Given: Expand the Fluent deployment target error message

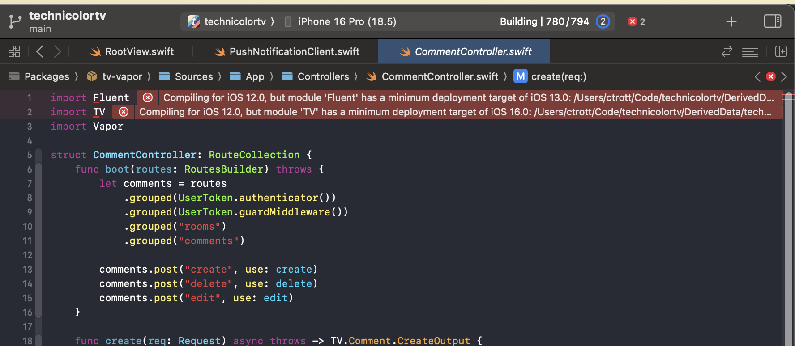Looking at the screenshot, I should (x=468, y=97).
